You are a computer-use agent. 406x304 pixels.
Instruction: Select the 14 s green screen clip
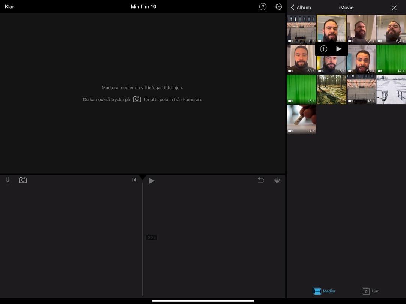391,60
